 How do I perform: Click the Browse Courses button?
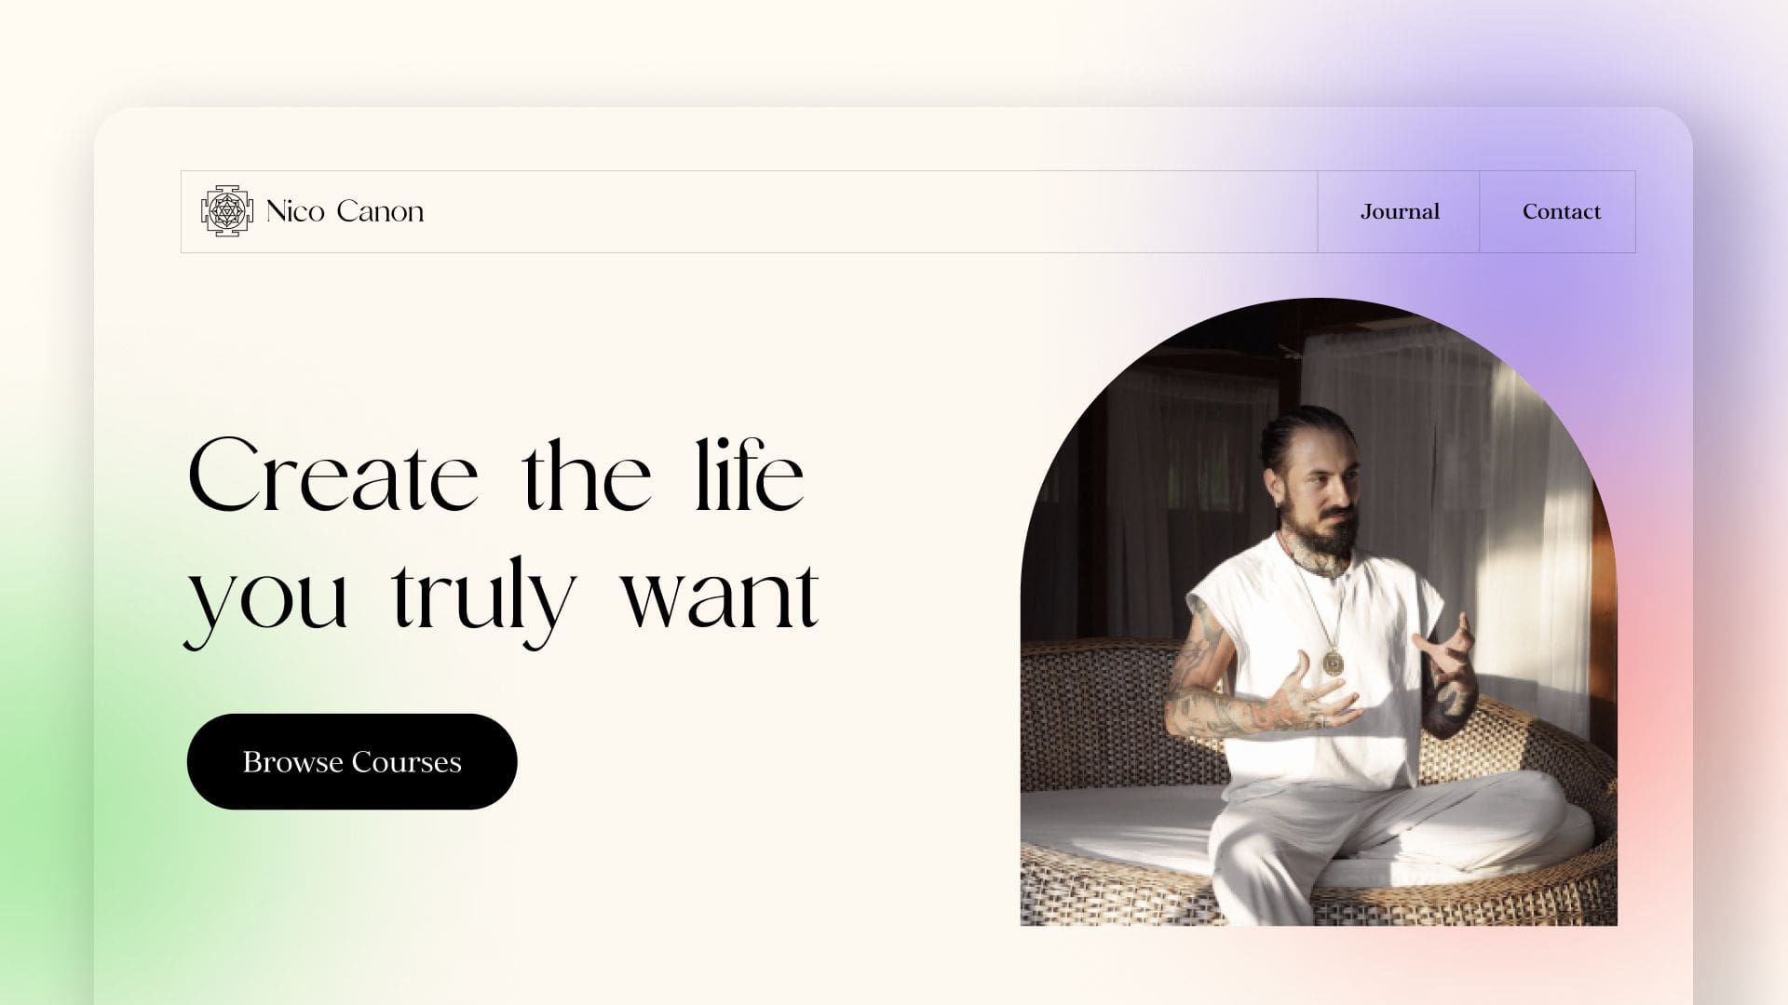coord(352,761)
